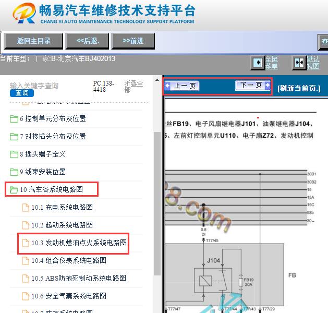Click document icon next to 10.5
The height and width of the screenshot is (313, 328).
click(x=26, y=279)
